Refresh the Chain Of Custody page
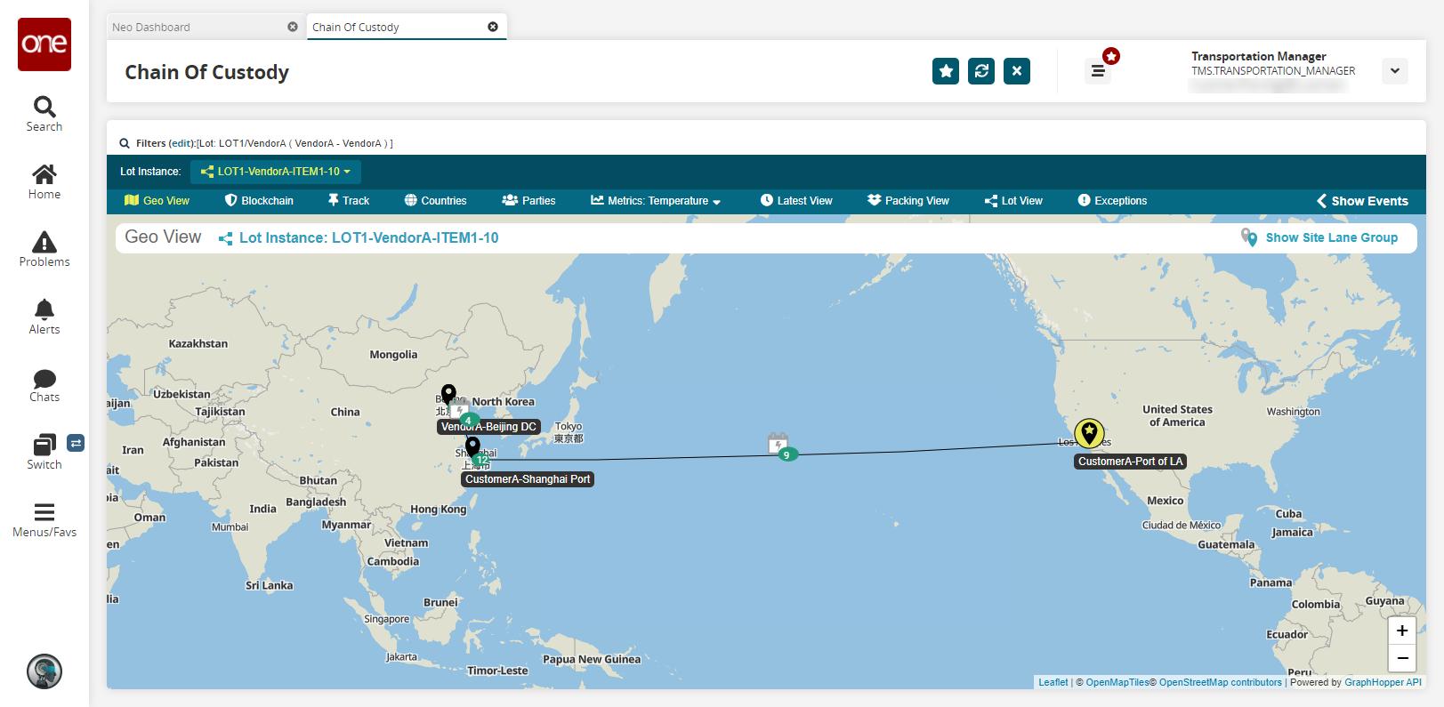The height and width of the screenshot is (707, 1444). (981, 71)
